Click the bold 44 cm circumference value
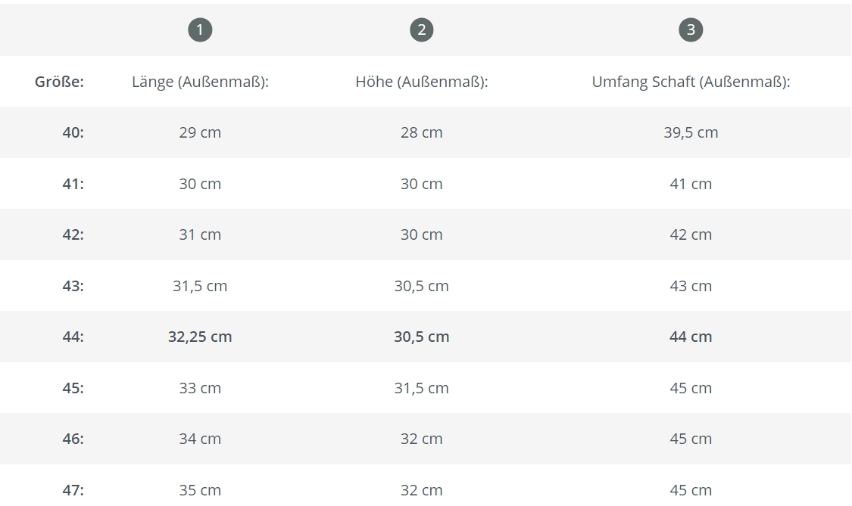 click(691, 337)
